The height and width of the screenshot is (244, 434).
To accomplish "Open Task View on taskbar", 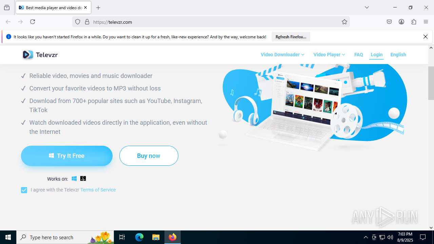I will click(122, 237).
